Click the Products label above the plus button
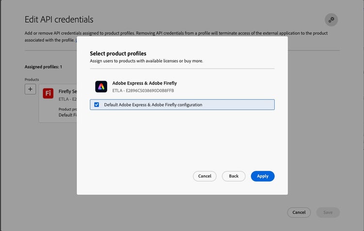 (x=32, y=79)
